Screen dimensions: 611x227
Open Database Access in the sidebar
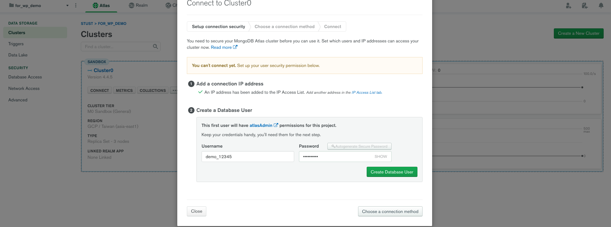pos(25,77)
